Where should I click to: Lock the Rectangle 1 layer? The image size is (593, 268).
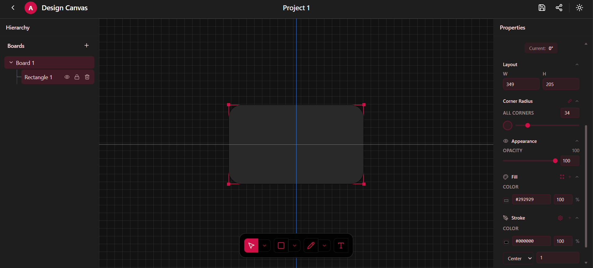(77, 77)
